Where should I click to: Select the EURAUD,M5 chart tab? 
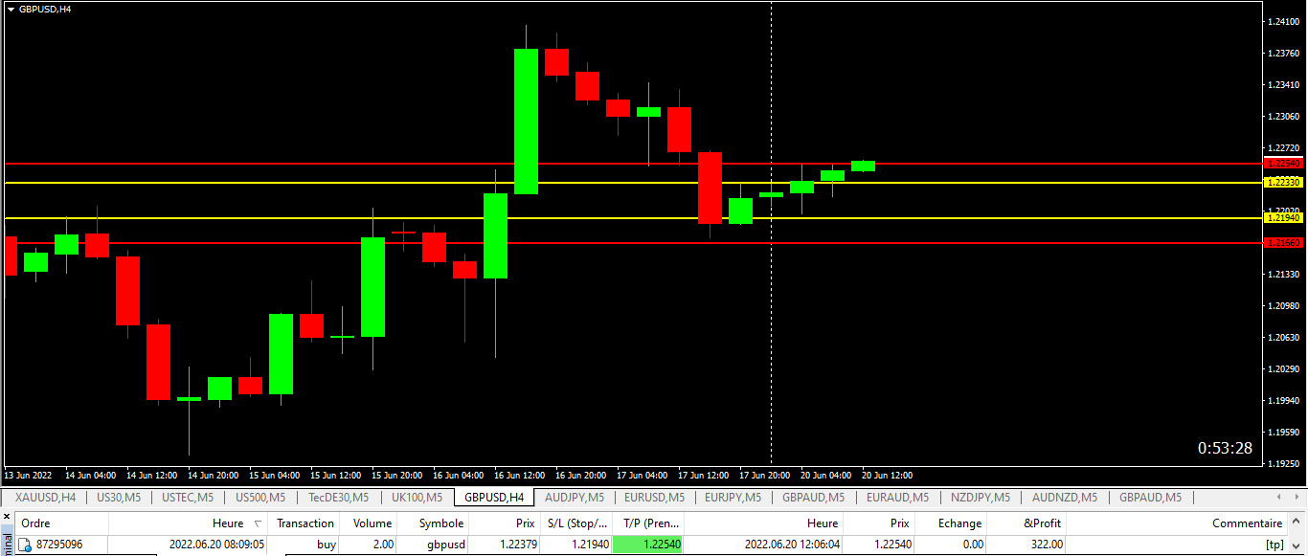click(x=897, y=498)
